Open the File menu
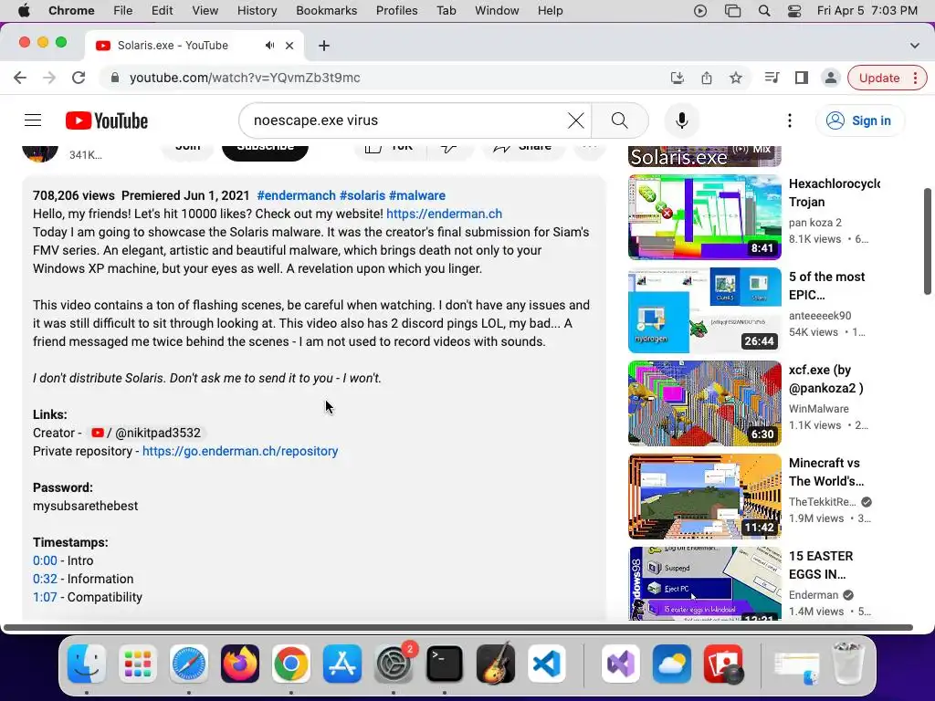The height and width of the screenshot is (701, 935). tap(123, 11)
